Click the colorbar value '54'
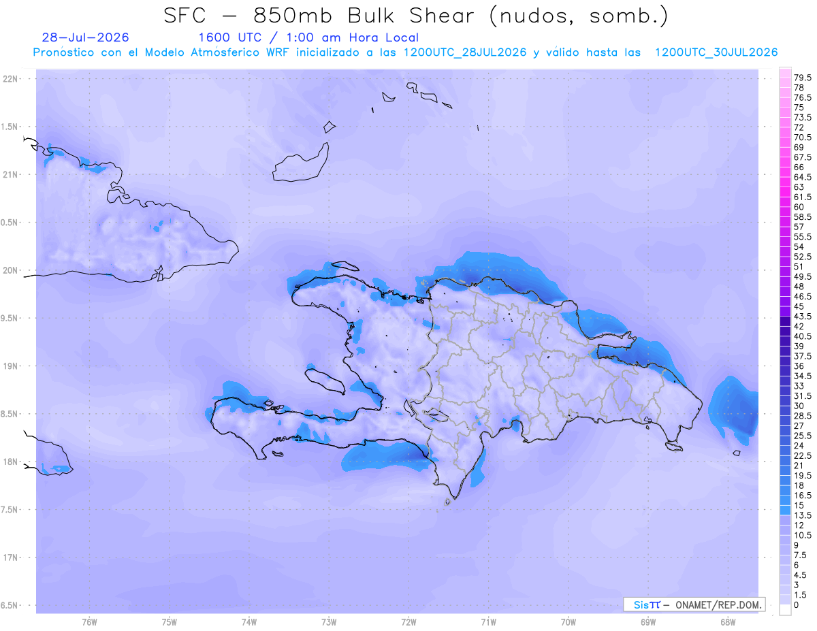This screenshot has height=631, width=817. (x=799, y=247)
